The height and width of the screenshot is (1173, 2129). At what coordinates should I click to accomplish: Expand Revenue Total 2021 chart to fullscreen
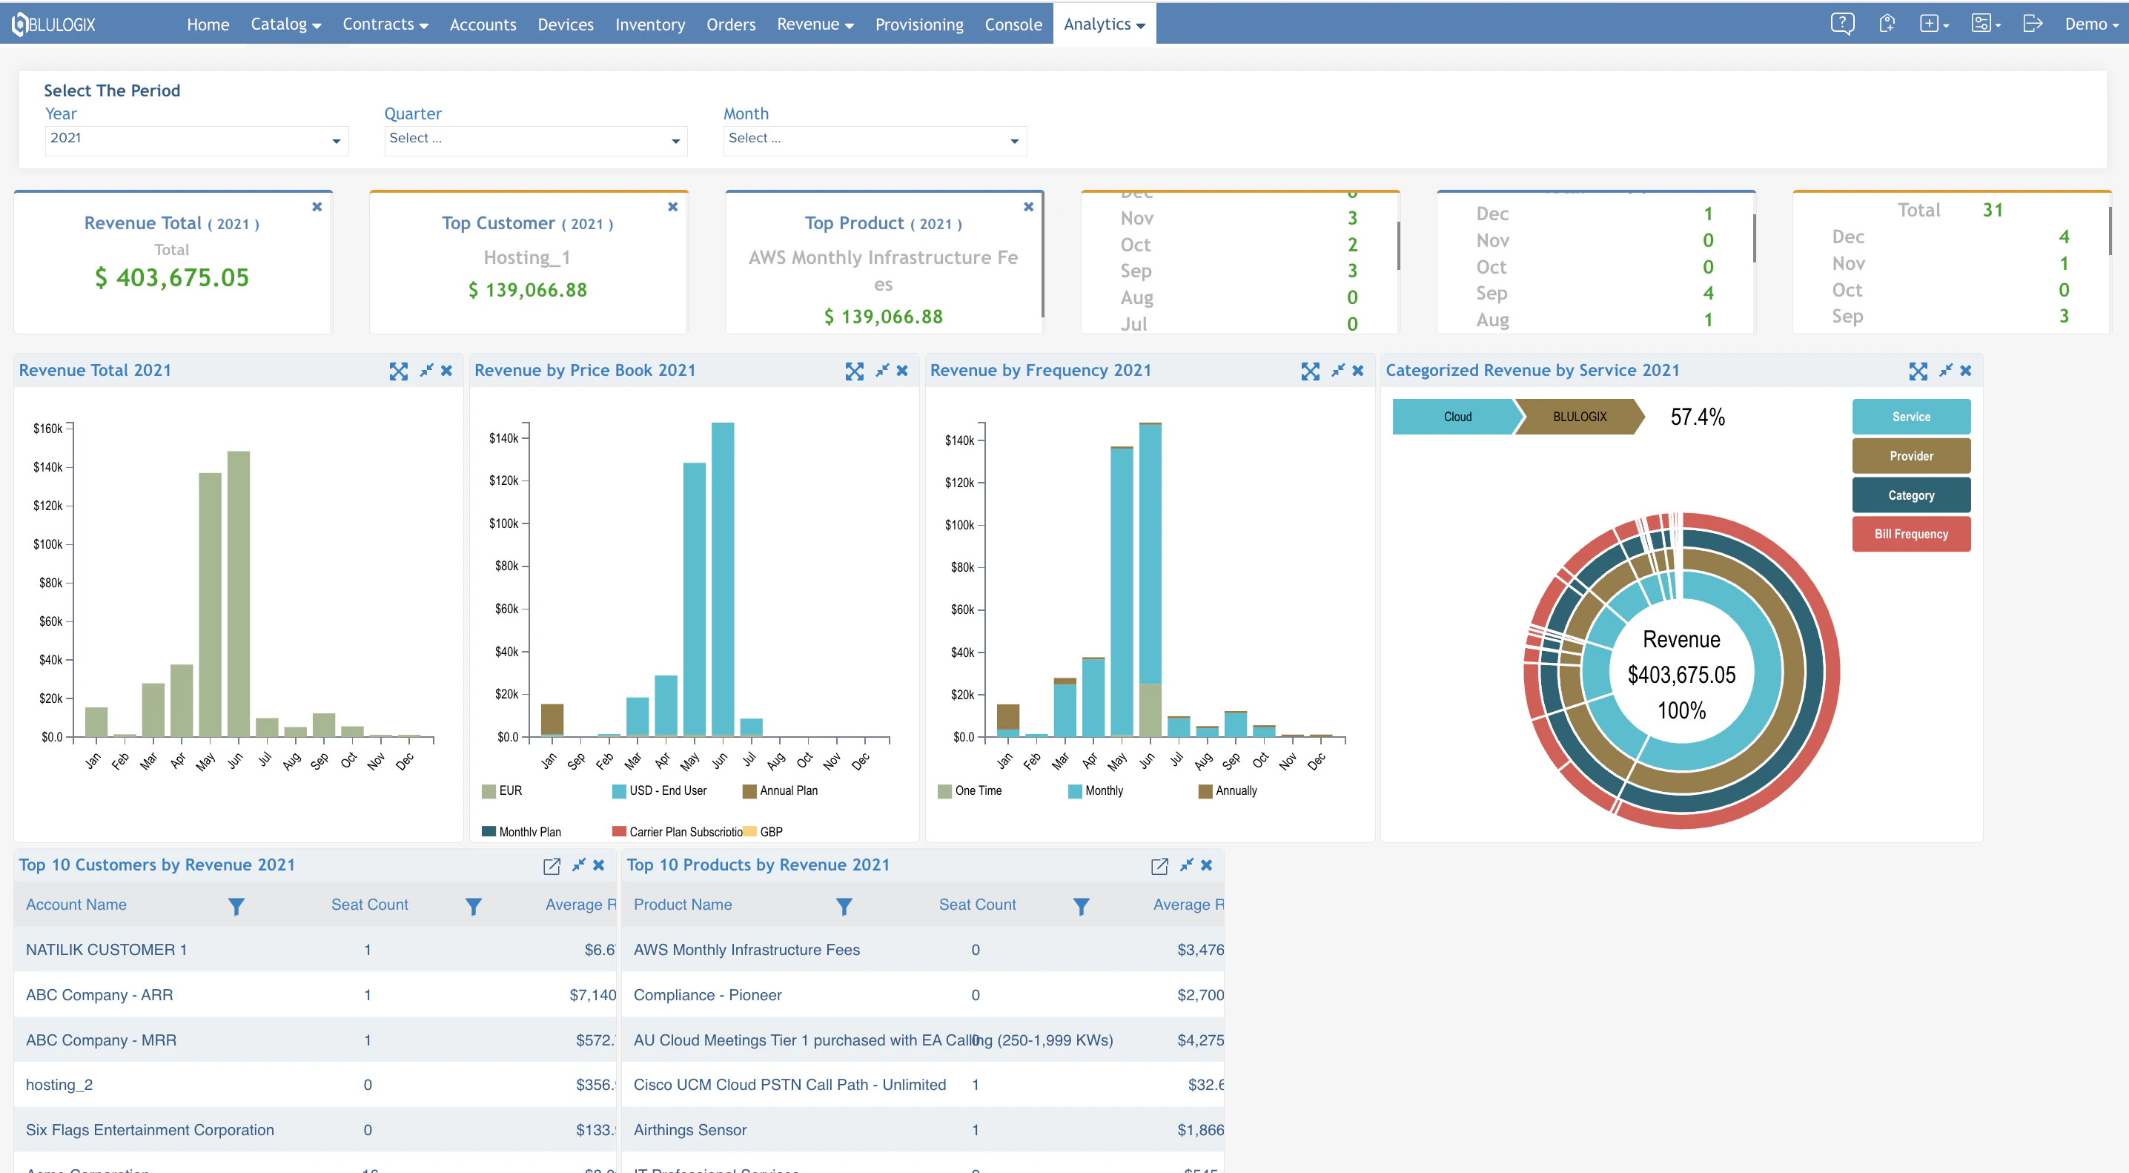click(x=399, y=370)
